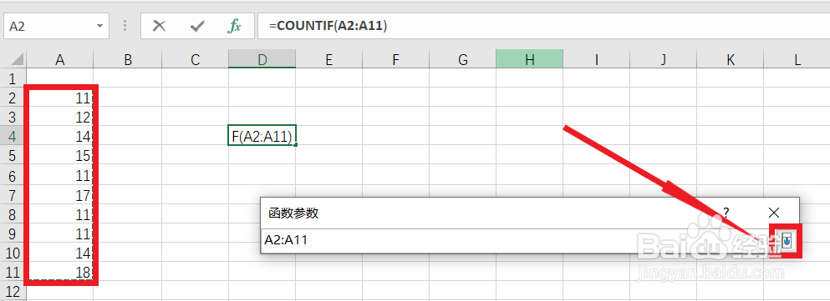Select row 6 header
Image resolution: width=830 pixels, height=301 pixels.
pos(13,175)
